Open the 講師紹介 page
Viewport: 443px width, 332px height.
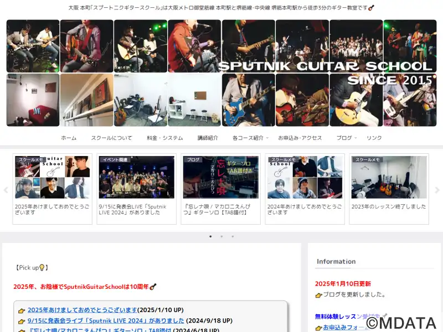pyautogui.click(x=208, y=138)
